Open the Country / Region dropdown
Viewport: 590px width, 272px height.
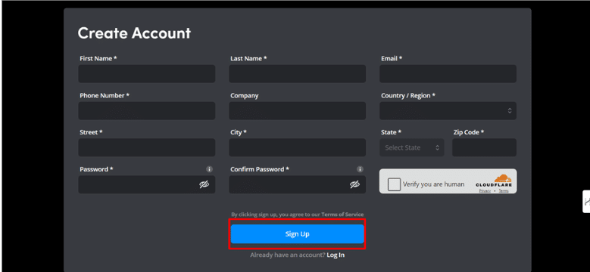point(448,110)
